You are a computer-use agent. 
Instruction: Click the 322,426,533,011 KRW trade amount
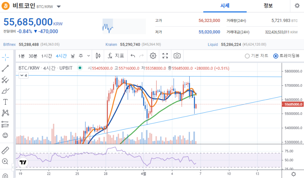point(281,32)
